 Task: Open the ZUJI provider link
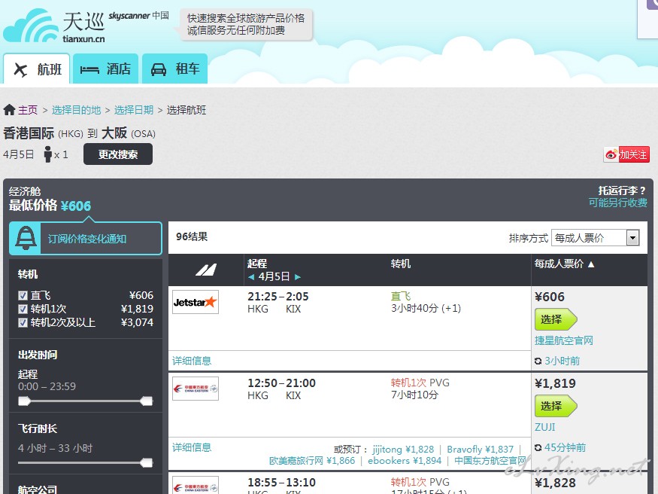click(x=545, y=427)
